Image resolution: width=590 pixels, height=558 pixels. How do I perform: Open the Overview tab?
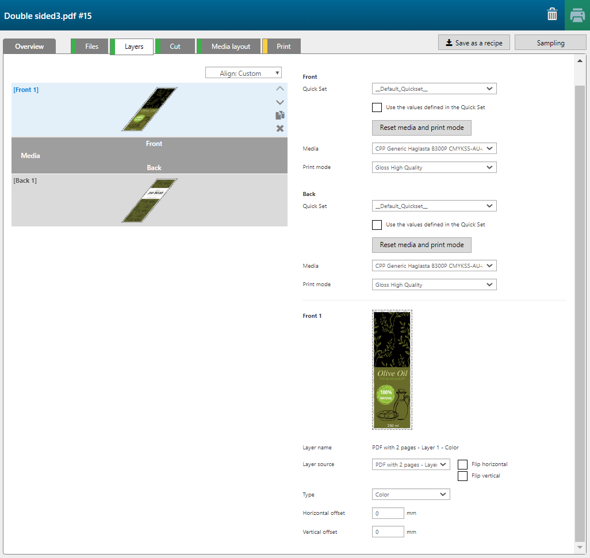click(x=29, y=47)
